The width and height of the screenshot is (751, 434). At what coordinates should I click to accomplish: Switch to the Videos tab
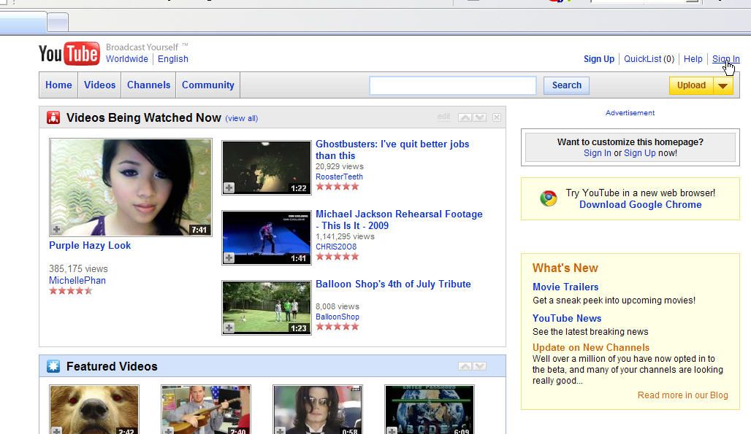(x=99, y=85)
